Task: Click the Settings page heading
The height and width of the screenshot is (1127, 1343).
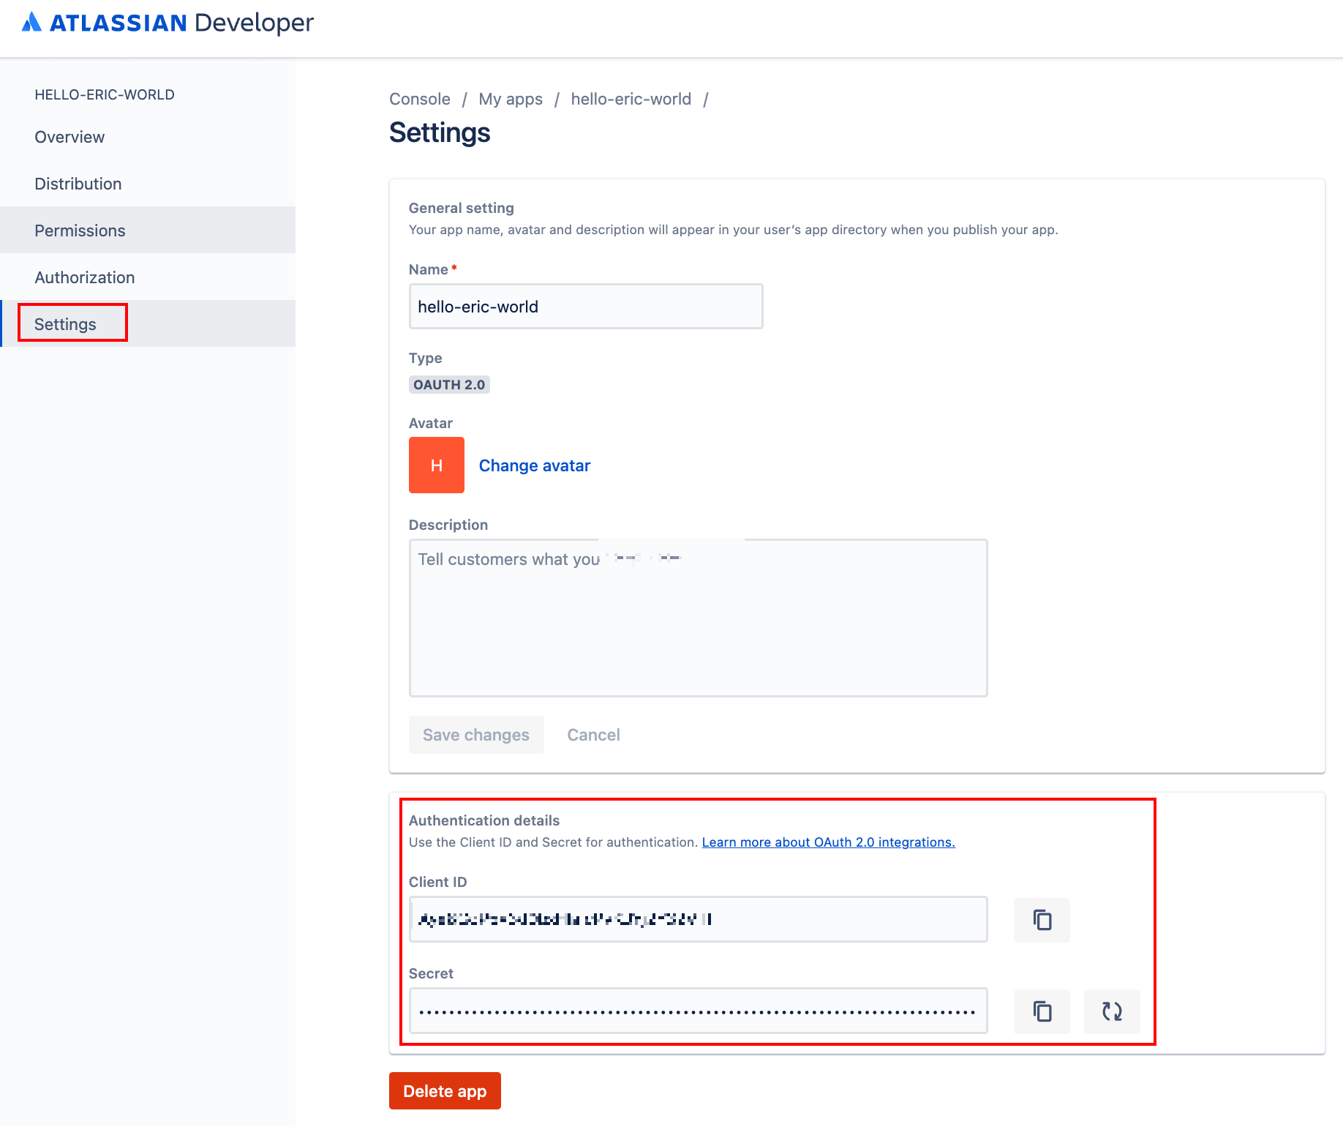Action: tap(440, 133)
